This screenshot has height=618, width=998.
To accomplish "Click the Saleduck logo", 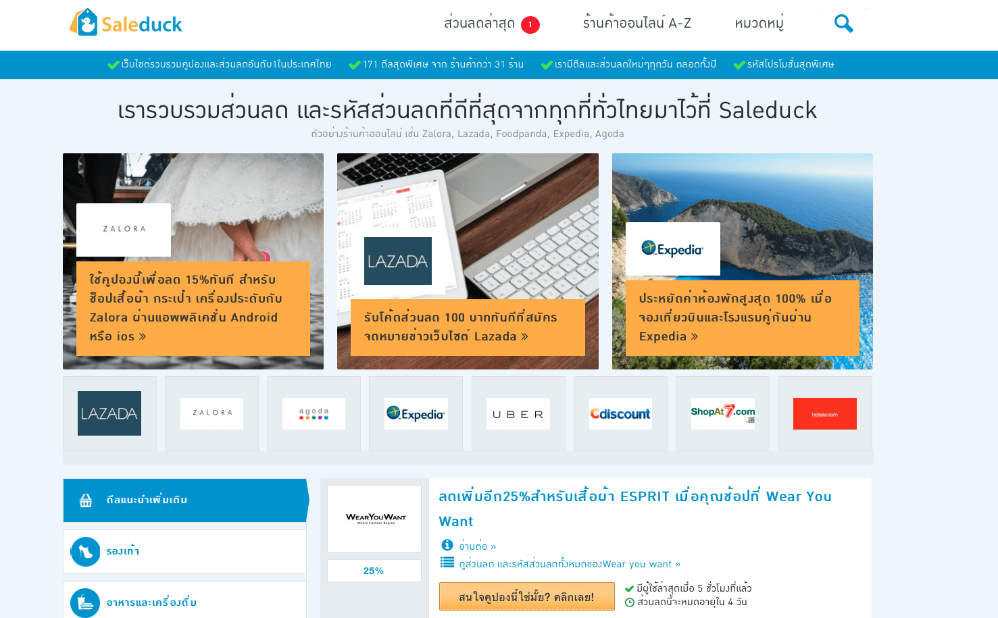I will [x=126, y=24].
